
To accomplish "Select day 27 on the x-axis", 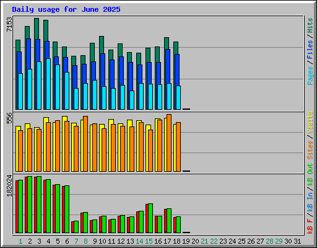I will click(260, 241).
